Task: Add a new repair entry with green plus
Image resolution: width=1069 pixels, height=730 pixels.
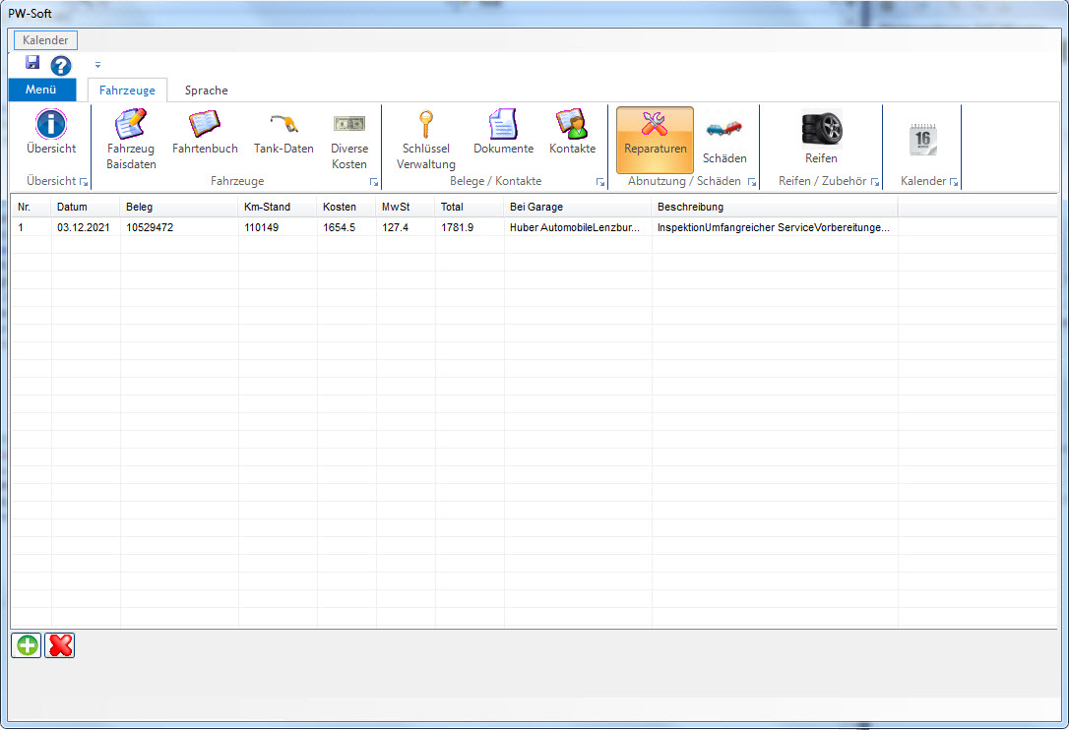Action: point(27,645)
